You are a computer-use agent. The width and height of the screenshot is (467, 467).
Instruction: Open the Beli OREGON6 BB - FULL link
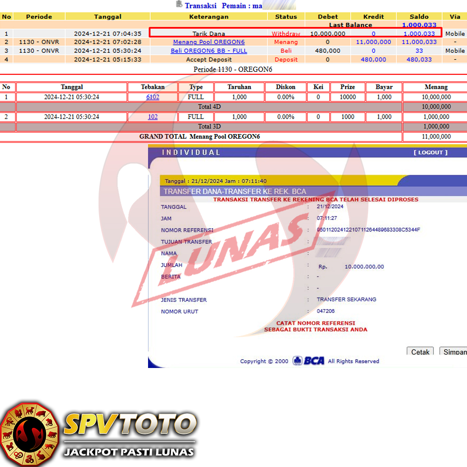pos(209,50)
